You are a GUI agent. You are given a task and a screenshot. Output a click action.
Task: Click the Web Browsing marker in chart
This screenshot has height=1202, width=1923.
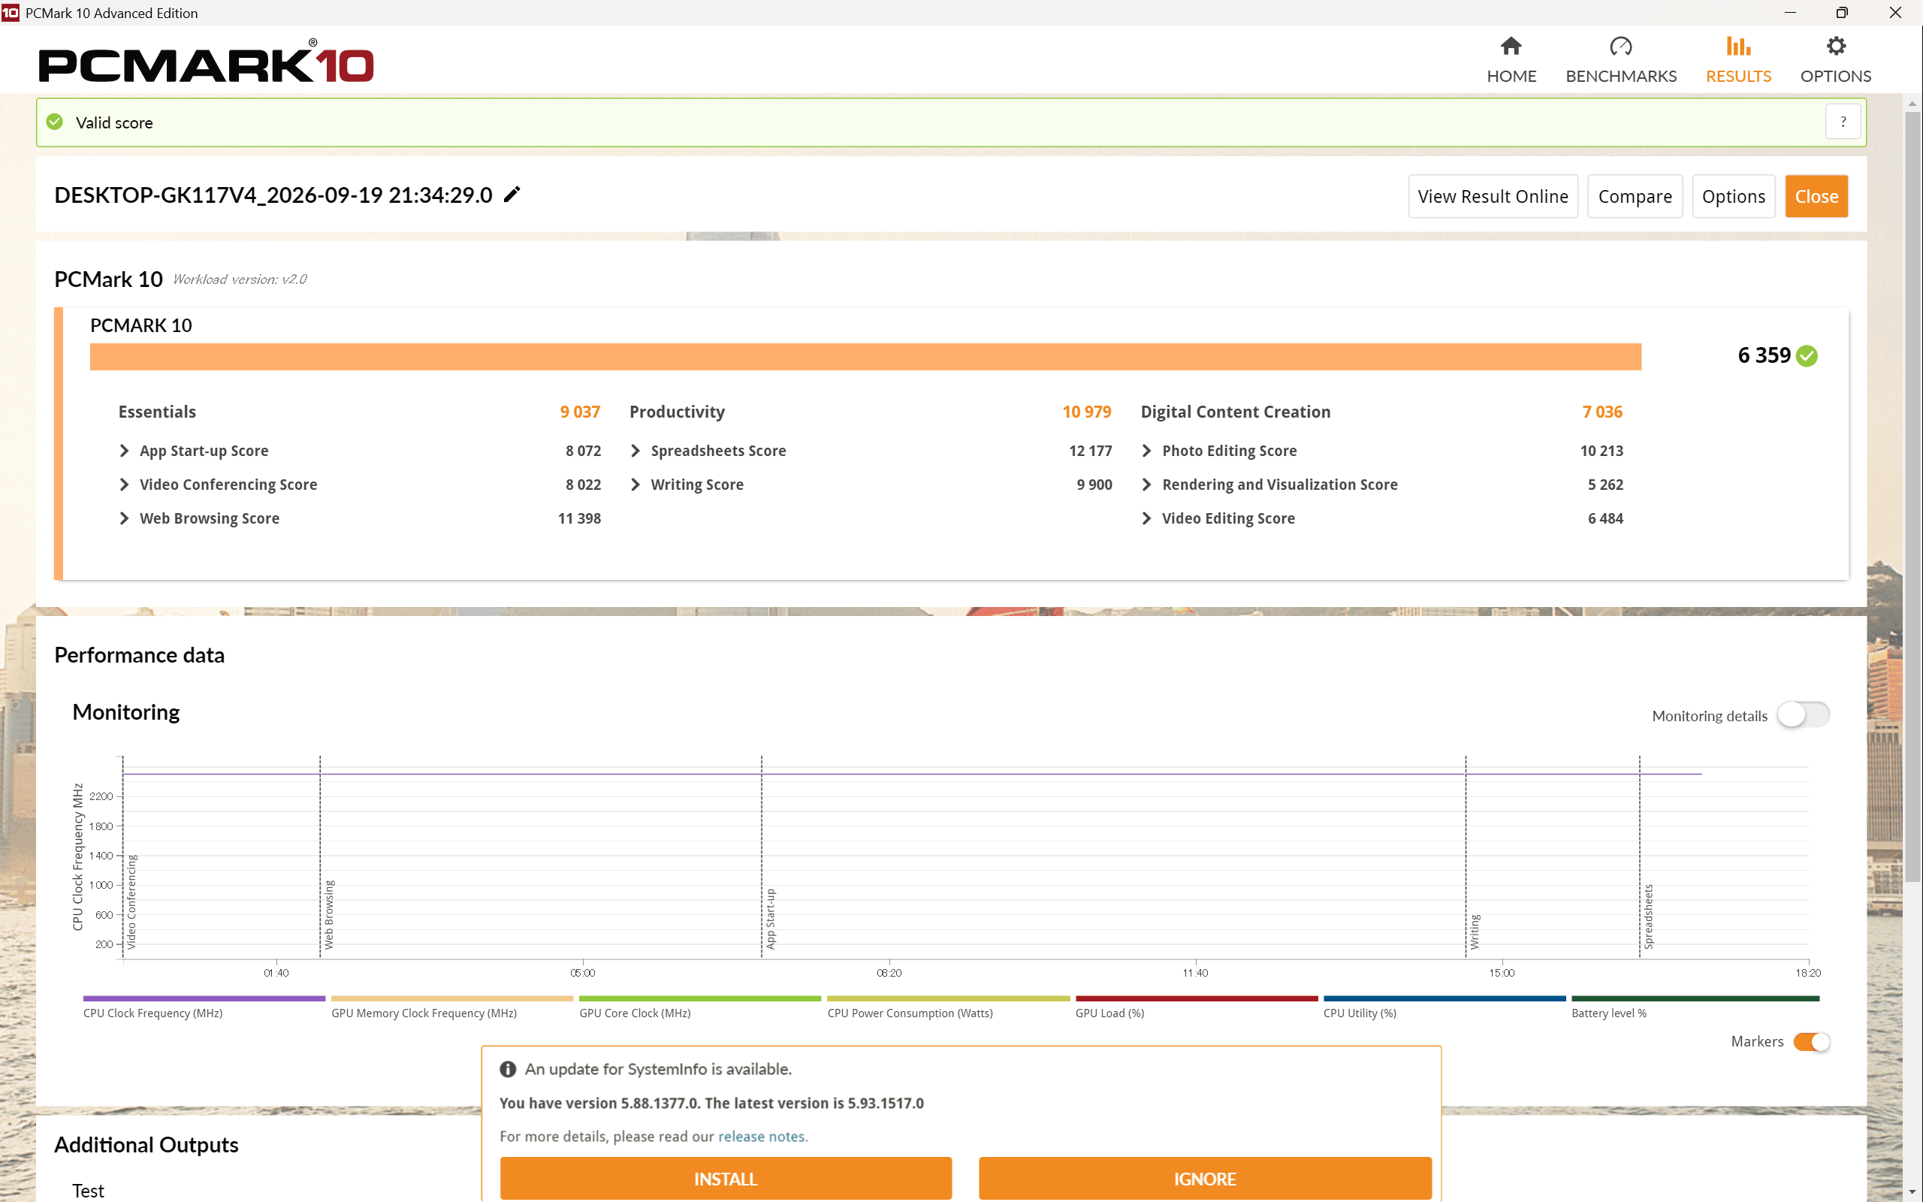(x=329, y=914)
